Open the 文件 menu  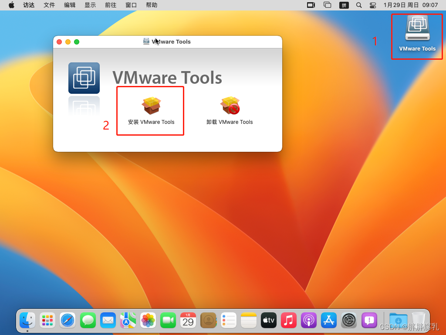49,5
